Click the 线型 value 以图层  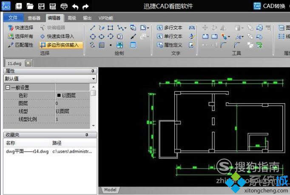click(x=72, y=111)
